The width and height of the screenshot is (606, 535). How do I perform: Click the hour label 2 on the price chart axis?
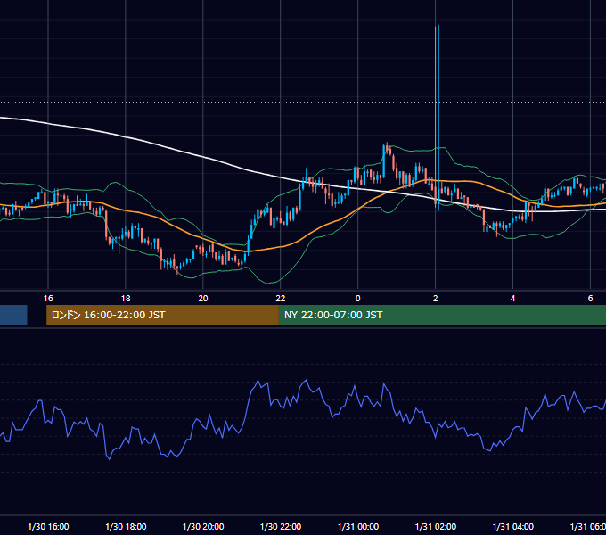coord(436,299)
